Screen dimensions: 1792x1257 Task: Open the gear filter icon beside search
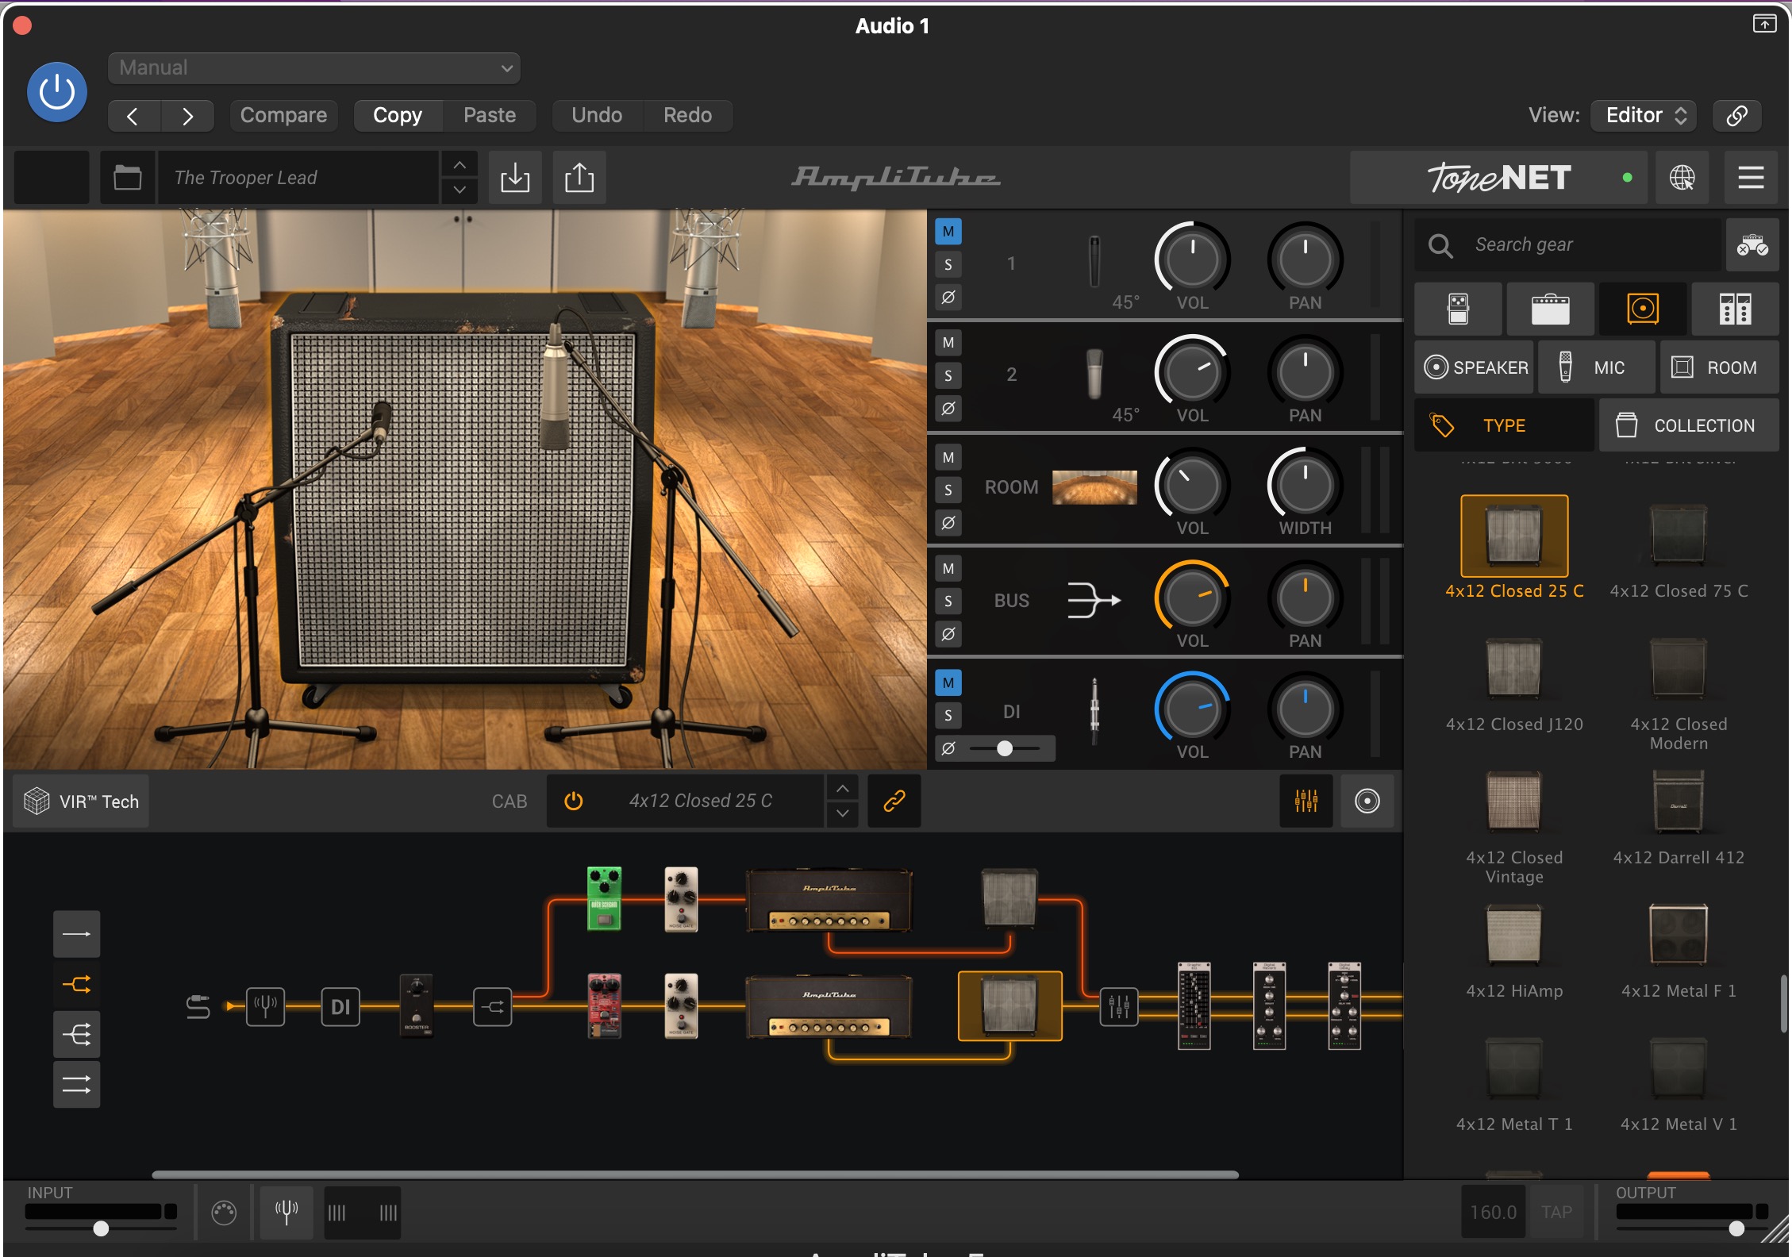(1752, 245)
